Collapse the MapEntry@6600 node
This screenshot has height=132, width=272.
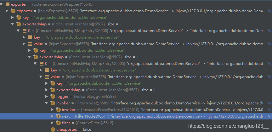point(18,31)
